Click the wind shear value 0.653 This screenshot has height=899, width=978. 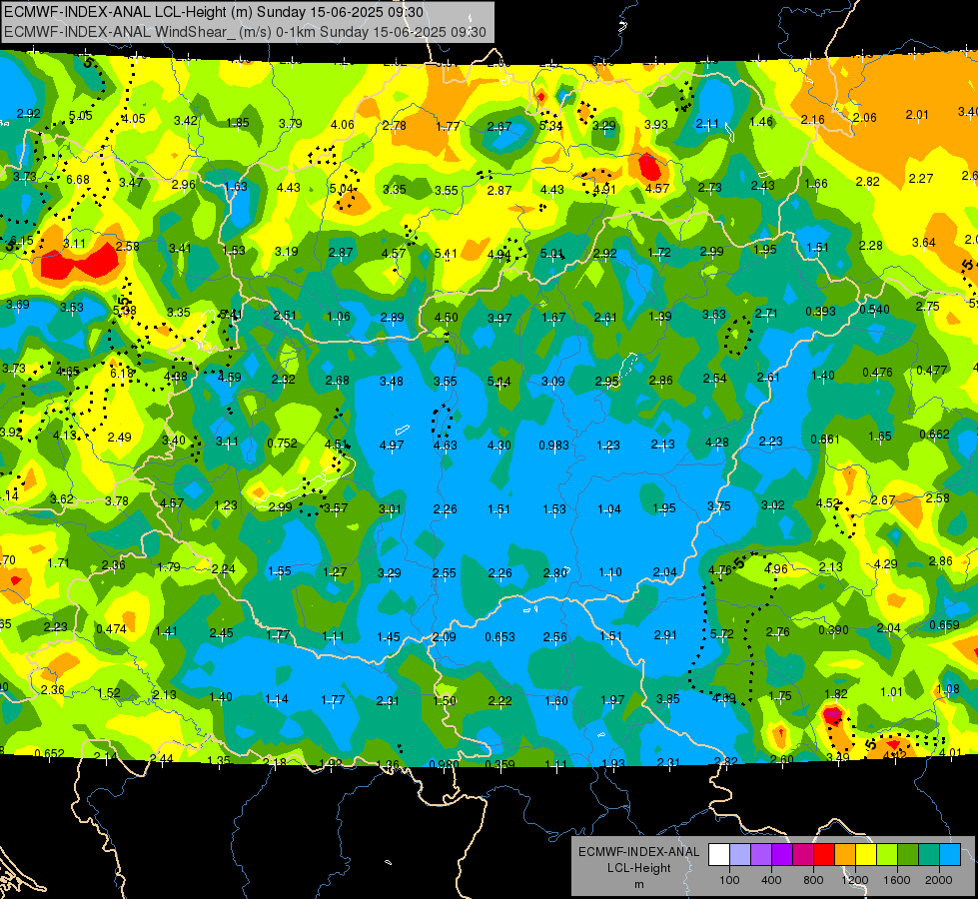[x=500, y=637]
